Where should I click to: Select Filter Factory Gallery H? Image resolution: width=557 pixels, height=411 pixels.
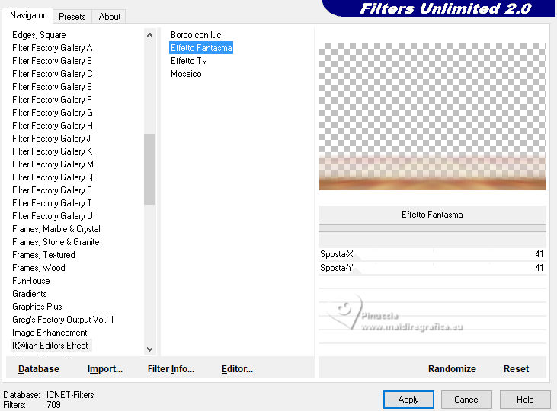tap(53, 126)
